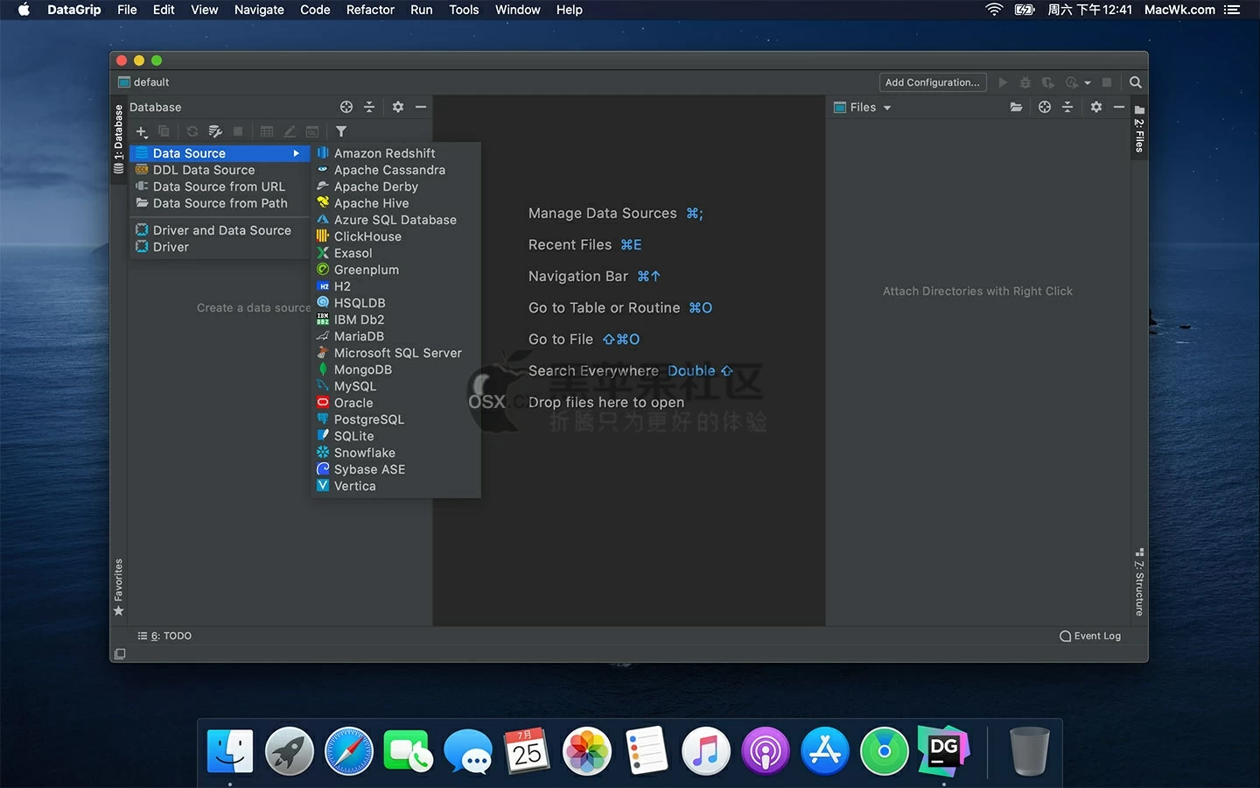The width and height of the screenshot is (1260, 788).
Task: Click Add Configuration... button
Action: point(933,82)
